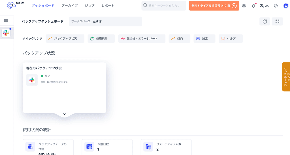Open the レポート tab
The image size is (290, 155).
(x=108, y=6)
